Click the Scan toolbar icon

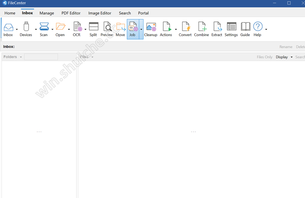click(x=44, y=27)
